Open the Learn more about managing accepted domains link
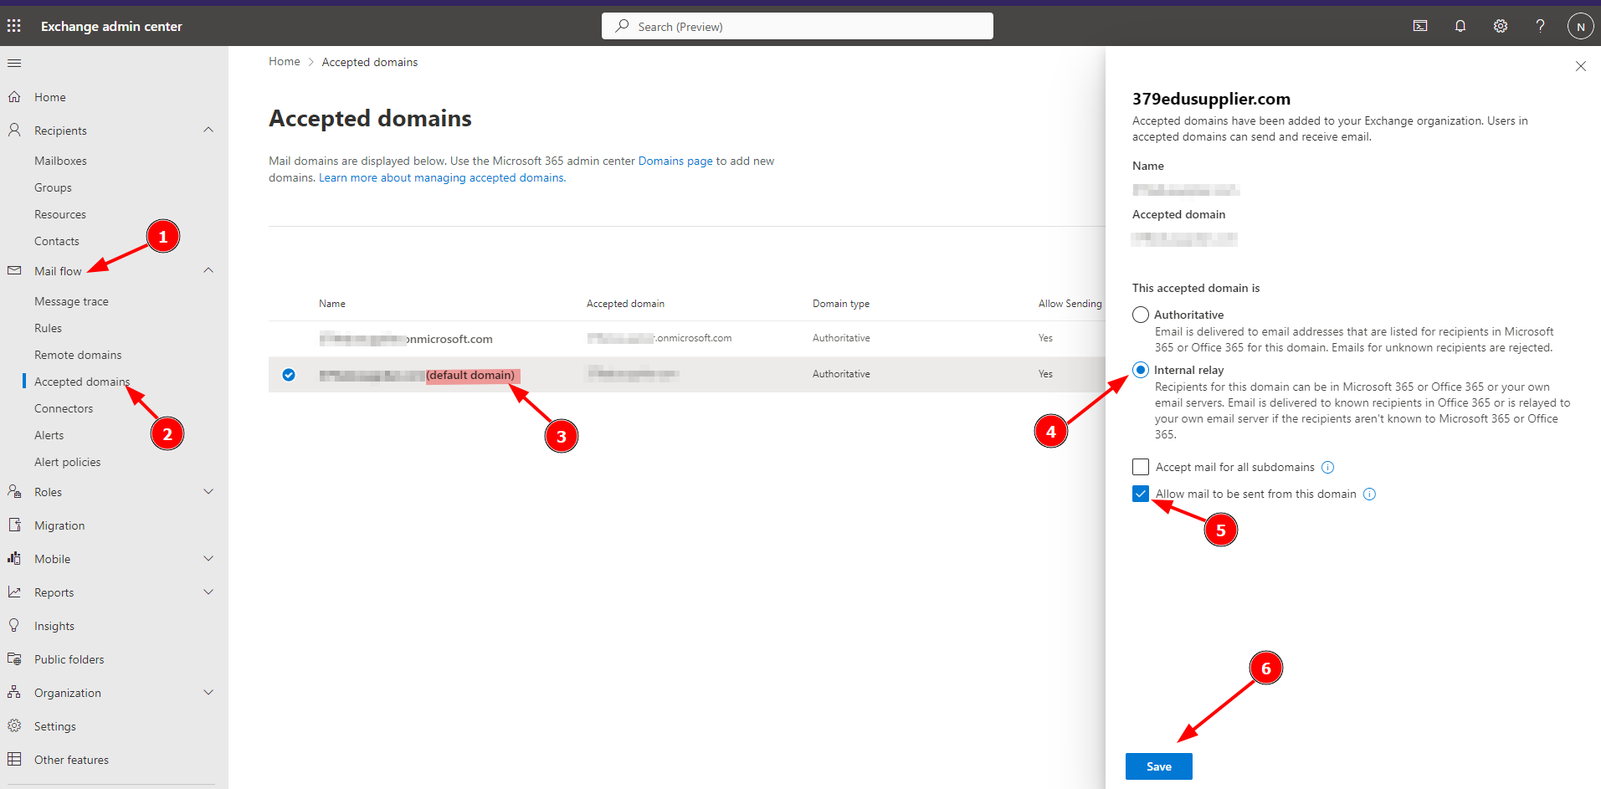Viewport: 1601px width, 789px height. click(x=441, y=177)
